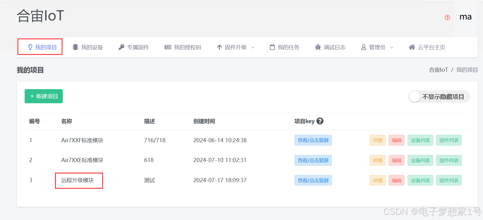Viewport: 483px width, 220px height.
Task: Copy project key for Air7XXF标准模块
Action: [313, 140]
